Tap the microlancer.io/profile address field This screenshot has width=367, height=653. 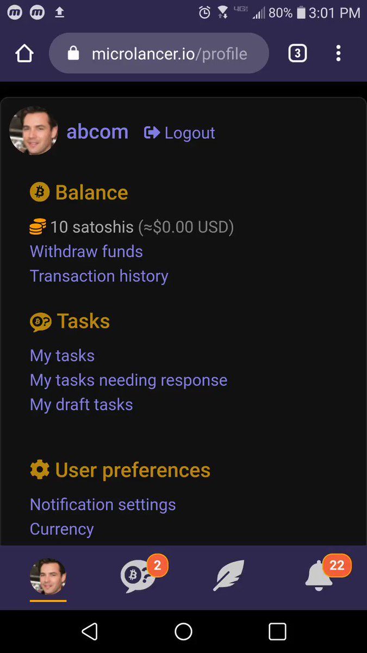point(159,53)
